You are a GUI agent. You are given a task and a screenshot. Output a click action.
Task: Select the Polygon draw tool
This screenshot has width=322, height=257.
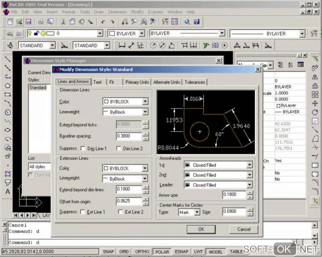[8, 85]
